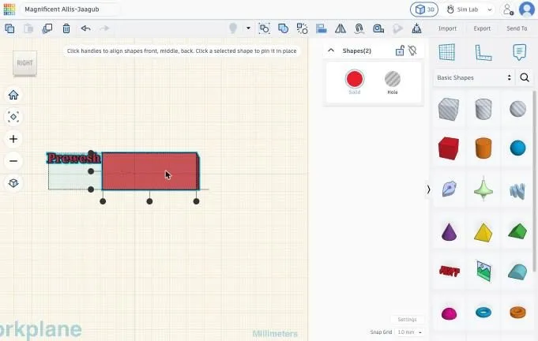Redo the last action
The height and width of the screenshot is (341, 538).
coord(104,28)
